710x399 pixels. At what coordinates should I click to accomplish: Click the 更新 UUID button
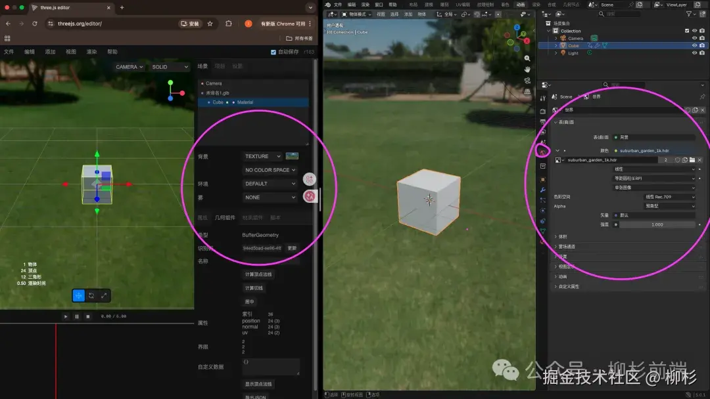pyautogui.click(x=292, y=248)
